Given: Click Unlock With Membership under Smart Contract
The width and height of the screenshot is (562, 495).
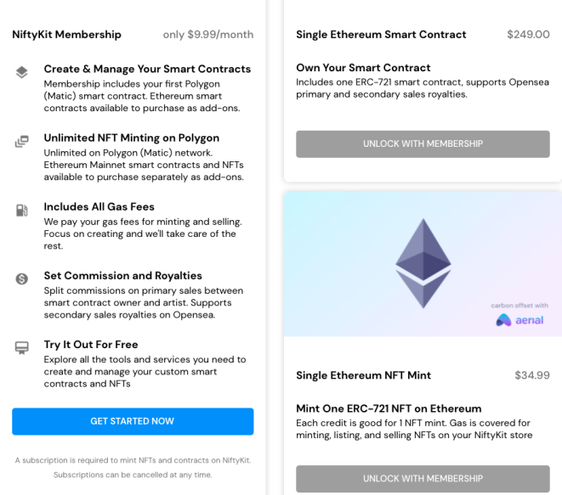Looking at the screenshot, I should pos(423,143).
